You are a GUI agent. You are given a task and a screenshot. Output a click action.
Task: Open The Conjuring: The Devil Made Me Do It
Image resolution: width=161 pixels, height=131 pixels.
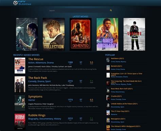click(x=126, y=82)
